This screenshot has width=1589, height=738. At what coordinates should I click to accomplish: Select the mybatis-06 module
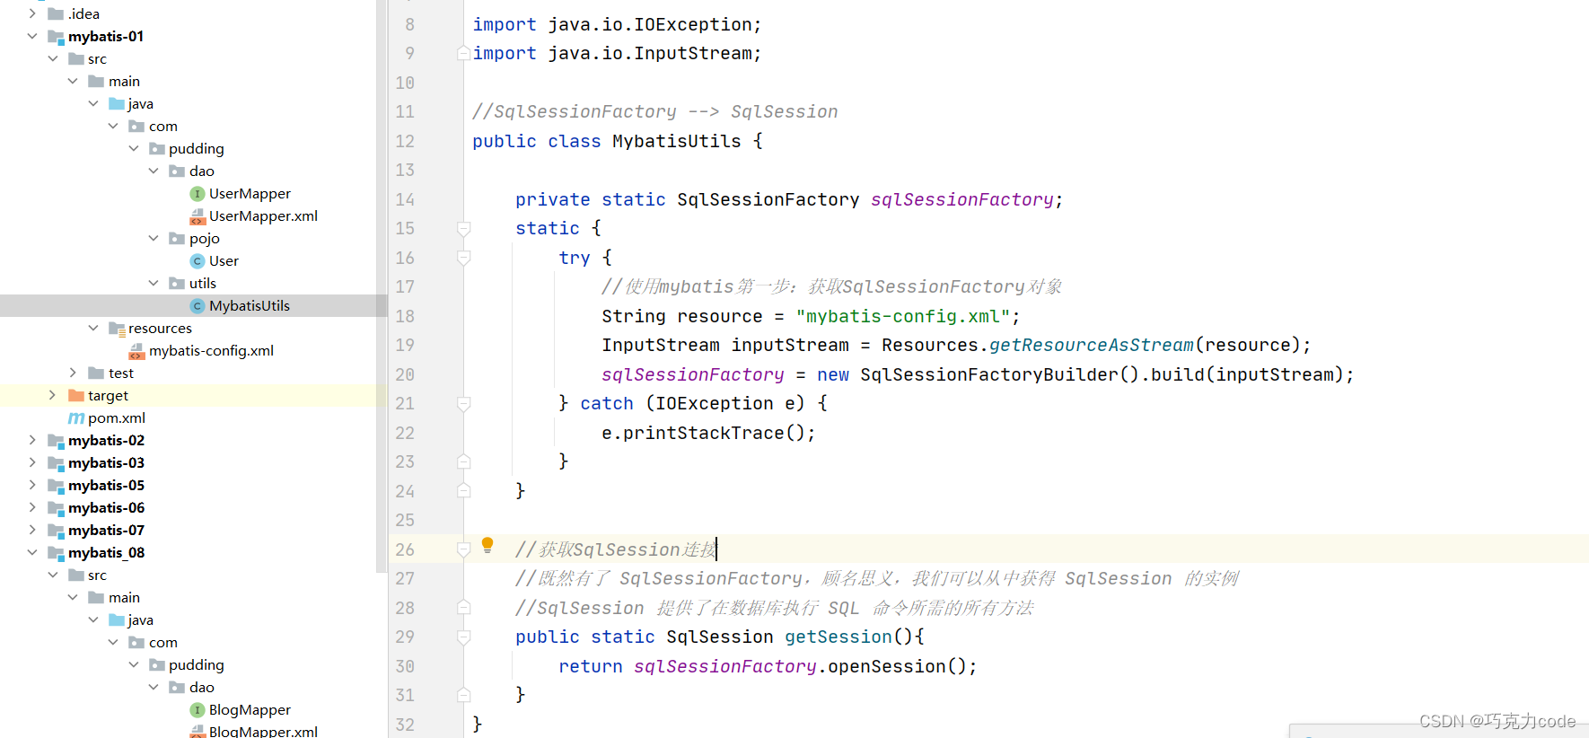coord(106,508)
